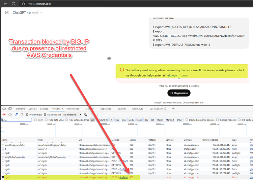This screenshot has width=253, height=180.
Task: Switch to the Performance tab
Action: [73, 109]
